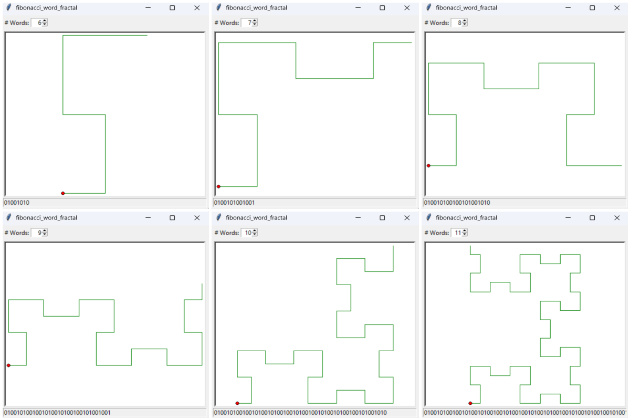Click the red start dot in the 9-words canvas
The height and width of the screenshot is (420, 630).
coord(8,365)
